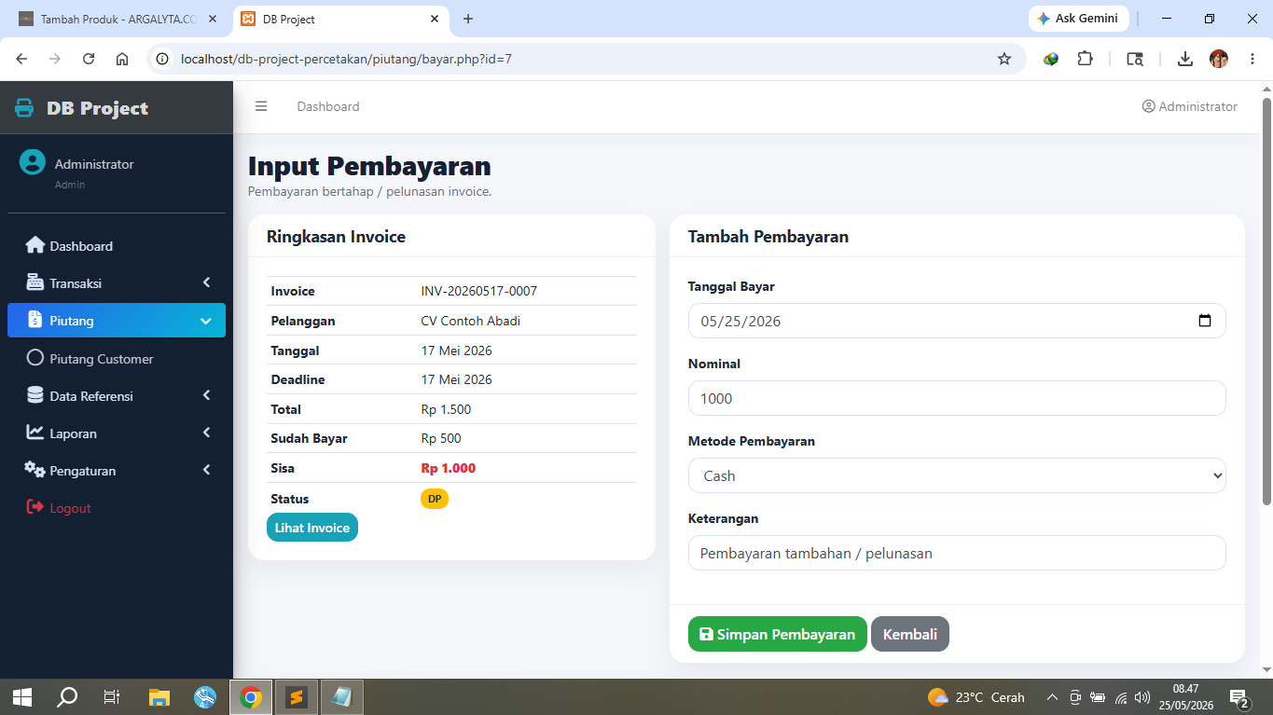This screenshot has height=715, width=1273.
Task: Open Windows notification center
Action: click(x=1239, y=697)
